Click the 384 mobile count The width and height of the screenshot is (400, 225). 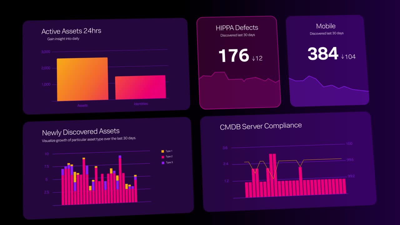point(323,54)
